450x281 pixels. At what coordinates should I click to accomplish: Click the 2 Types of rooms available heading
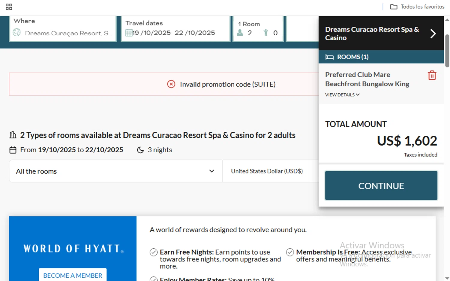tap(158, 135)
